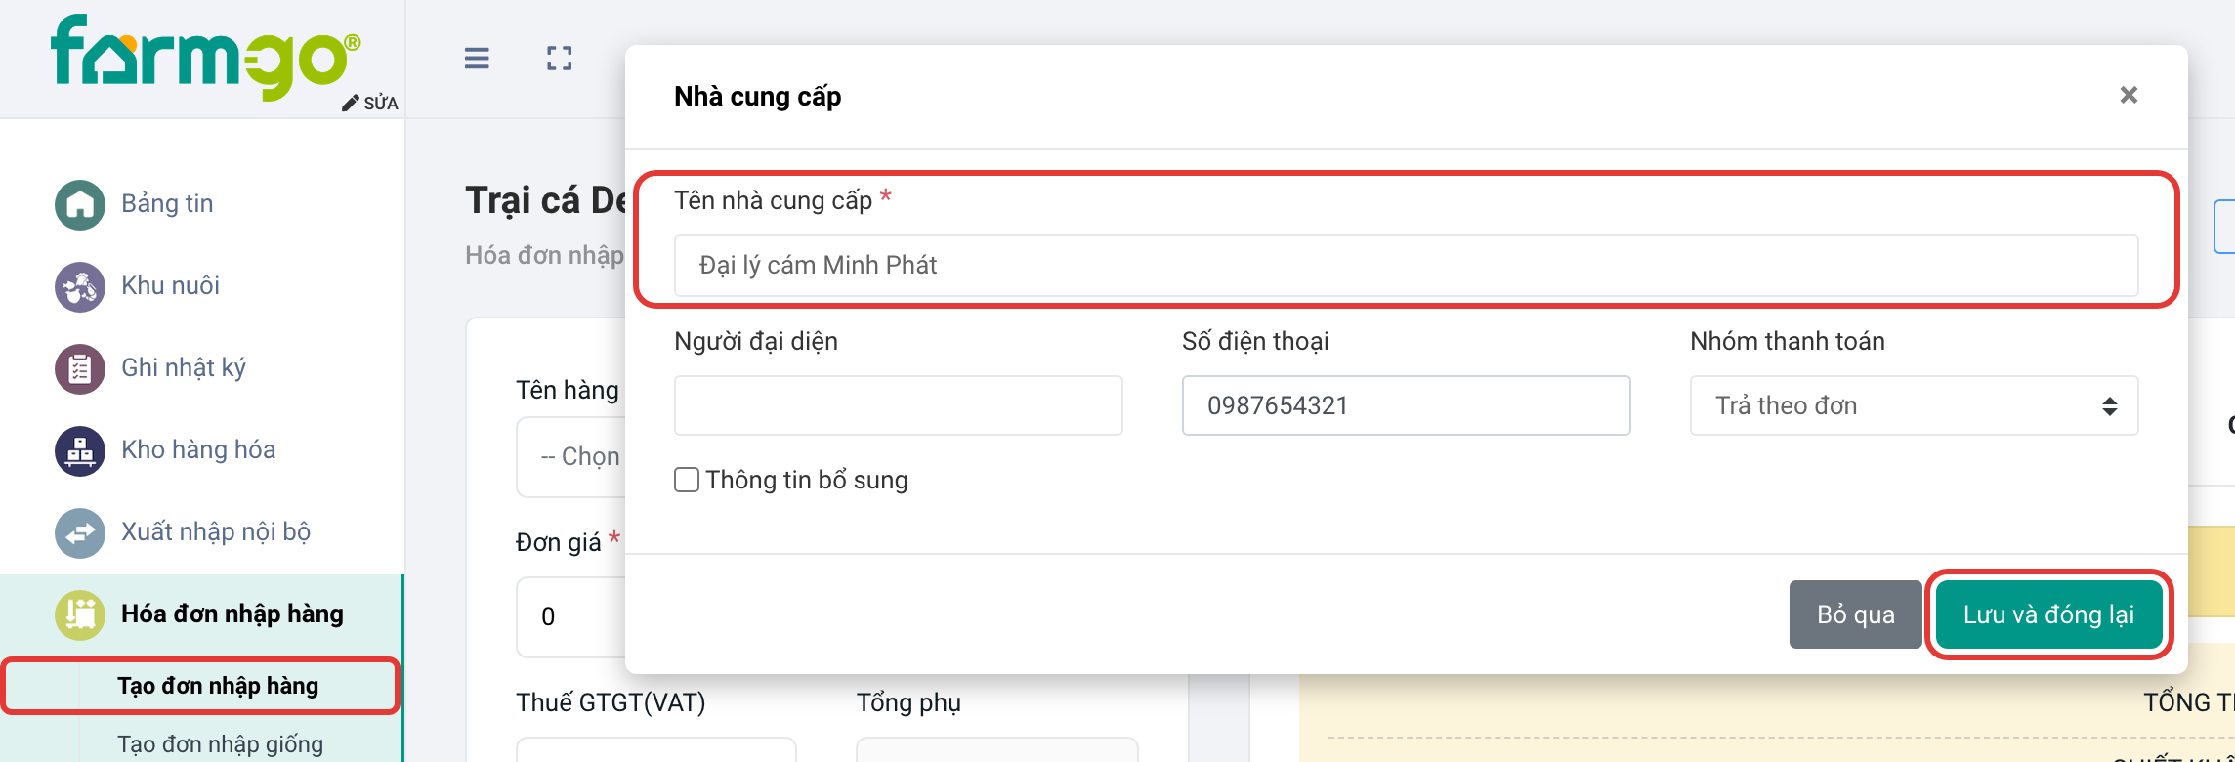Click the Kho hàng hóa warehouse icon
This screenshot has height=762, width=2235.
point(80,450)
